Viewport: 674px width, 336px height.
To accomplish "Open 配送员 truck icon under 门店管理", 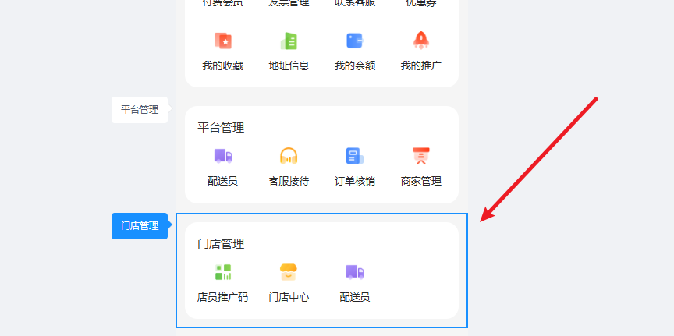I will [x=355, y=272].
